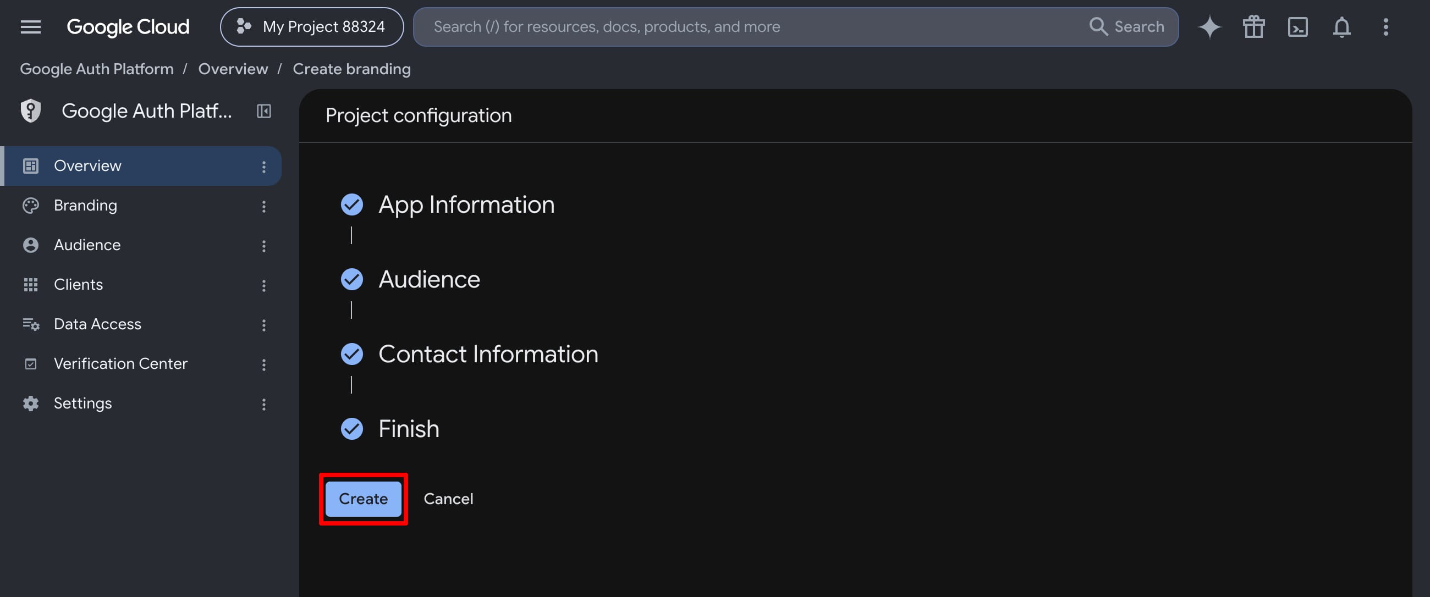This screenshot has width=1430, height=597.
Task: Click the Verification Center checkbox icon
Action: pyautogui.click(x=31, y=364)
